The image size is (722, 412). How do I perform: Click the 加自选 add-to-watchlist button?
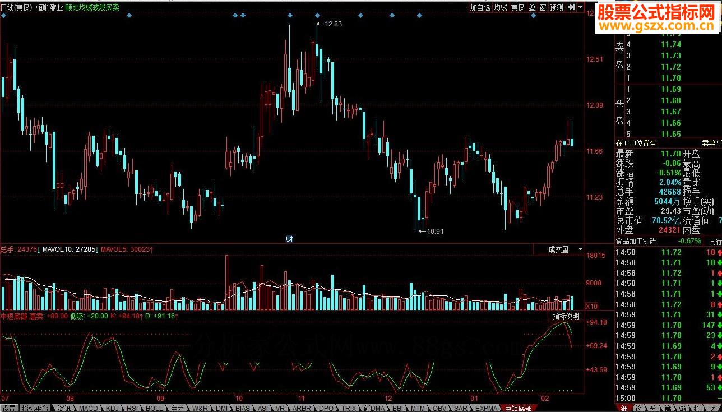(x=480, y=8)
